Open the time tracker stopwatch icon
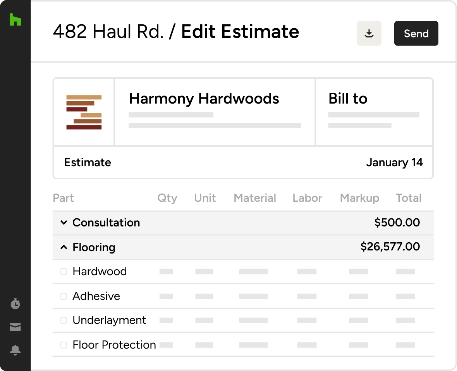 pos(15,304)
